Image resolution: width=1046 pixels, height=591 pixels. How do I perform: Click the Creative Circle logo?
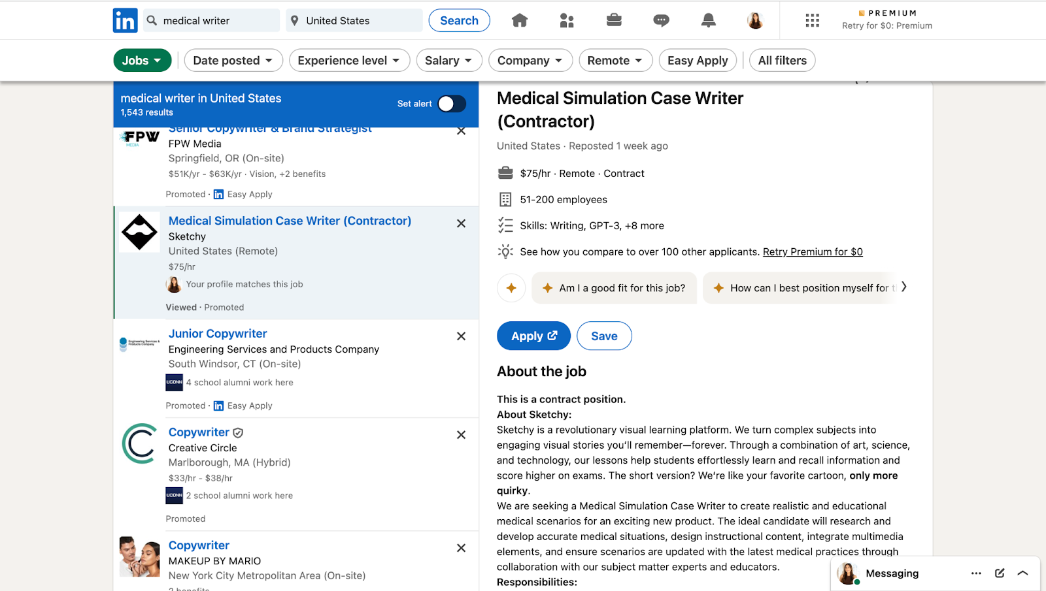[140, 443]
